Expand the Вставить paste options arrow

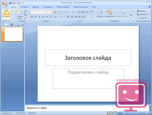click(6, 18)
